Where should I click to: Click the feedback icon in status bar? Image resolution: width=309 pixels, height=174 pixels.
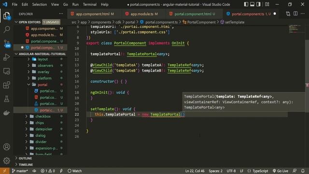point(295,171)
